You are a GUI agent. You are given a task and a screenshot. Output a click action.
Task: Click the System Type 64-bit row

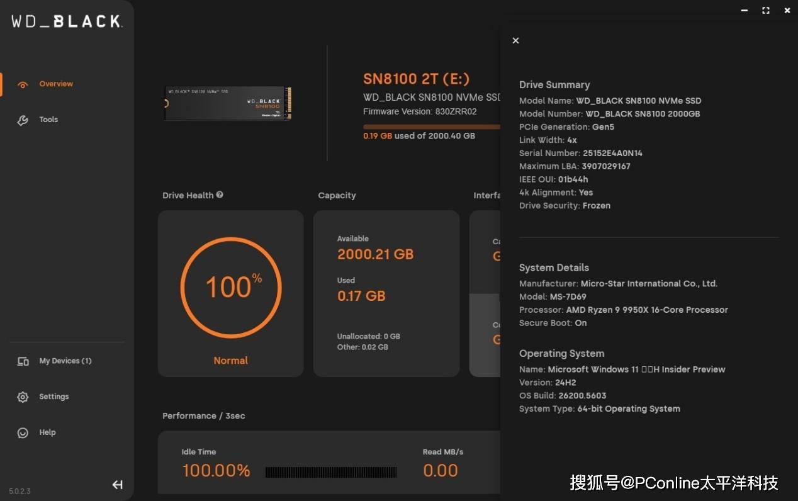600,409
